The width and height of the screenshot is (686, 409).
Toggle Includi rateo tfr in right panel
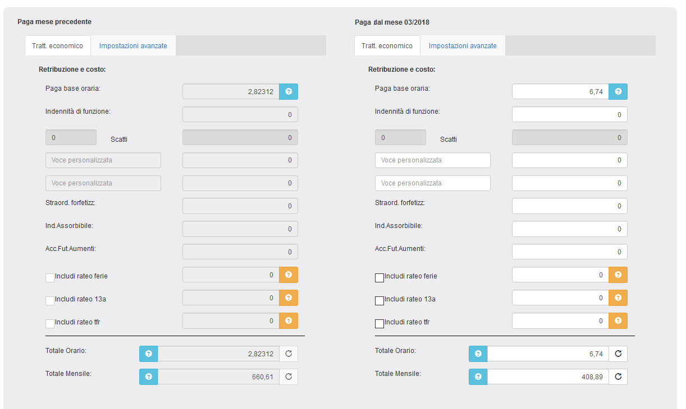pyautogui.click(x=379, y=323)
